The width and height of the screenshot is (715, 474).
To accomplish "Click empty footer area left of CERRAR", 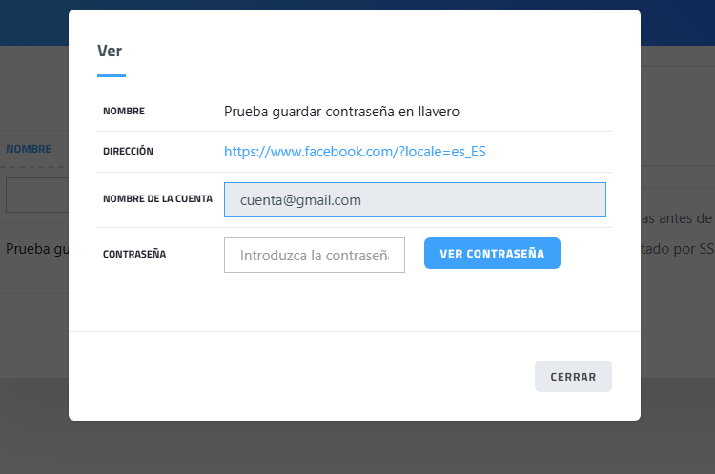I will click(x=286, y=376).
